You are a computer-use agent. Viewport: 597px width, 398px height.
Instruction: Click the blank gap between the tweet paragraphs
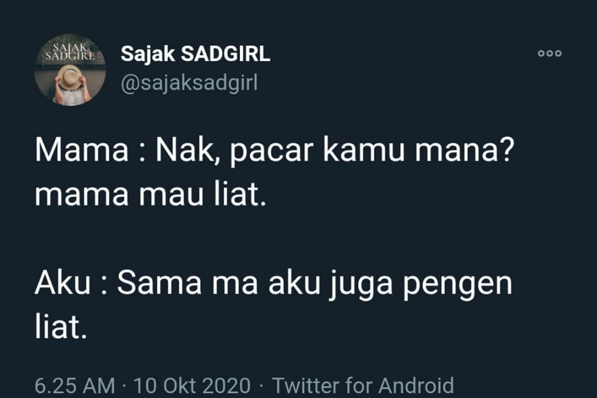click(x=274, y=239)
